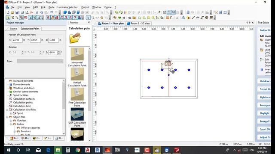Collapse the Object files tree node
The height and width of the screenshot is (154, 275).
coord(7,117)
